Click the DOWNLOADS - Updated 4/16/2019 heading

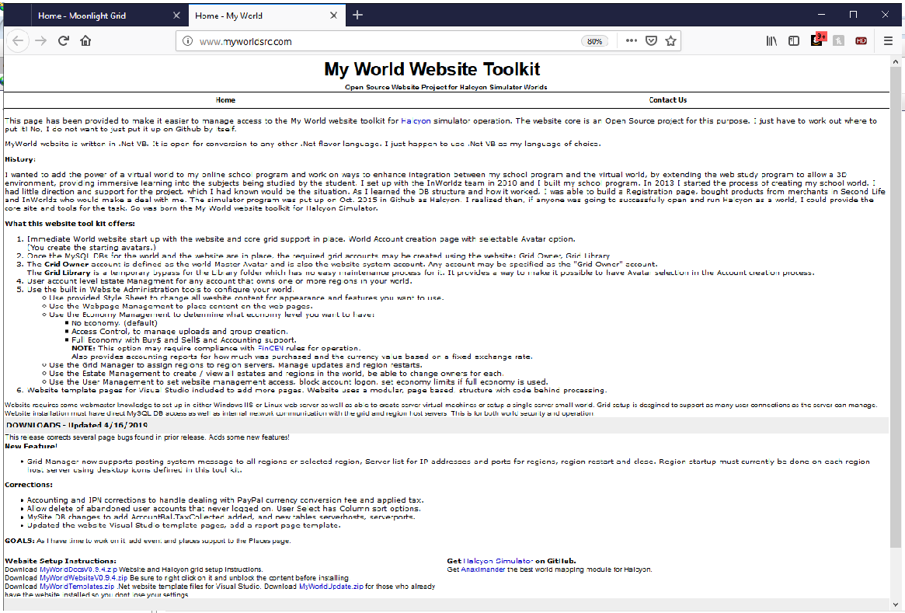pos(77,426)
